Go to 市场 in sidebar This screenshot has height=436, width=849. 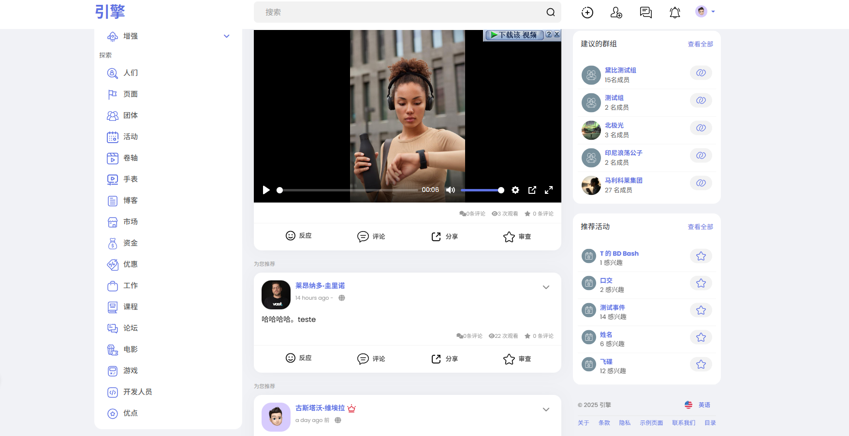click(x=130, y=222)
